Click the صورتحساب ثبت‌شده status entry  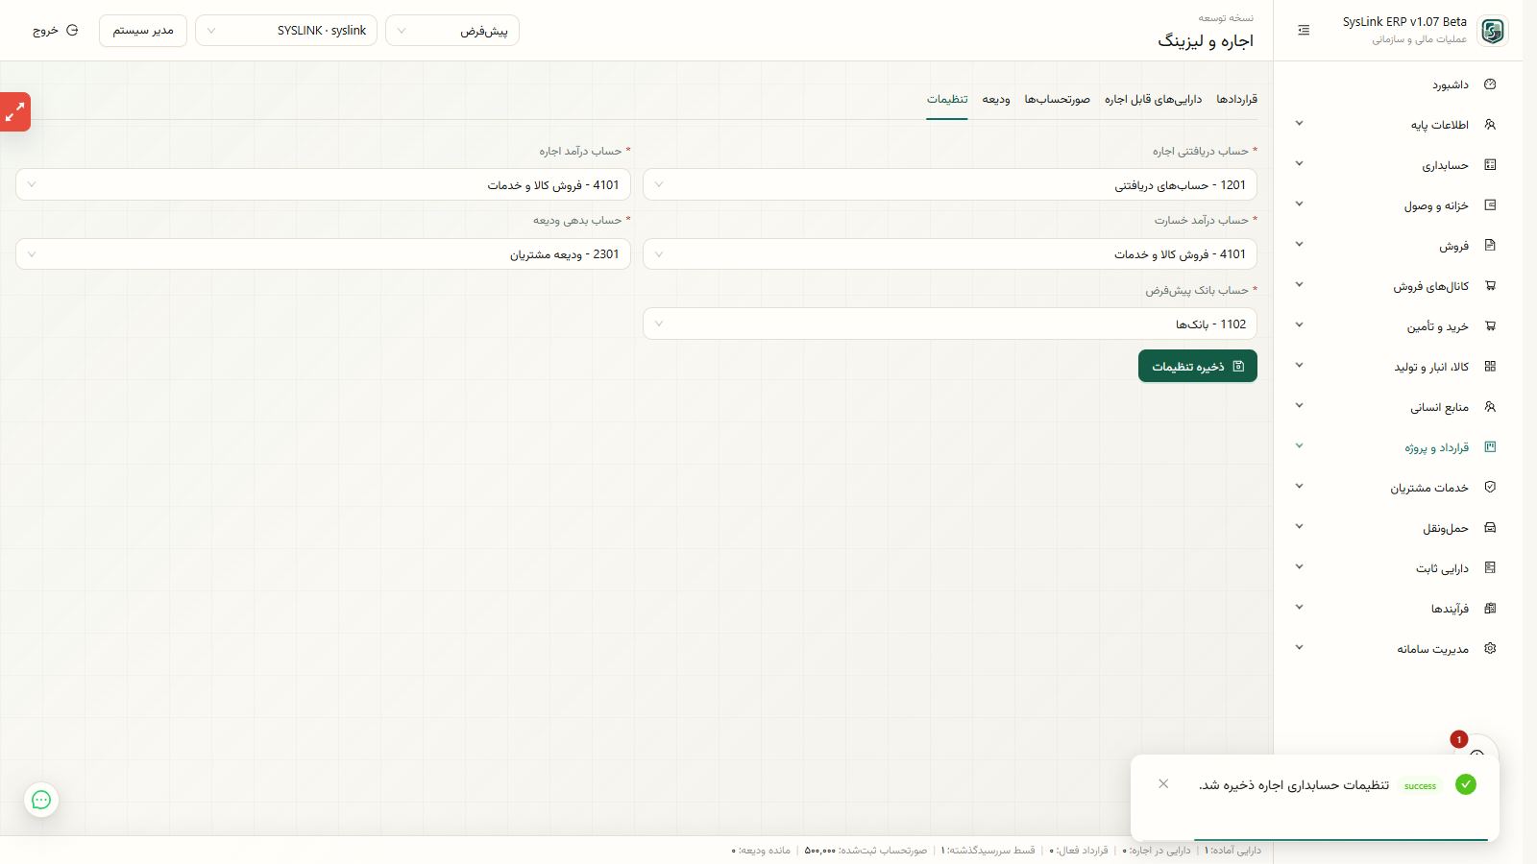click(866, 851)
